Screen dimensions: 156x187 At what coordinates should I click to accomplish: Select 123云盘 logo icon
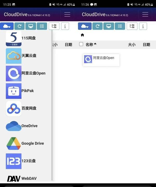[x=14, y=161]
